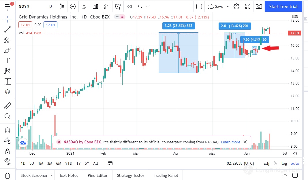Open chart settings gear icon
Viewport: 308px width, 180px height.
[x=236, y=6]
